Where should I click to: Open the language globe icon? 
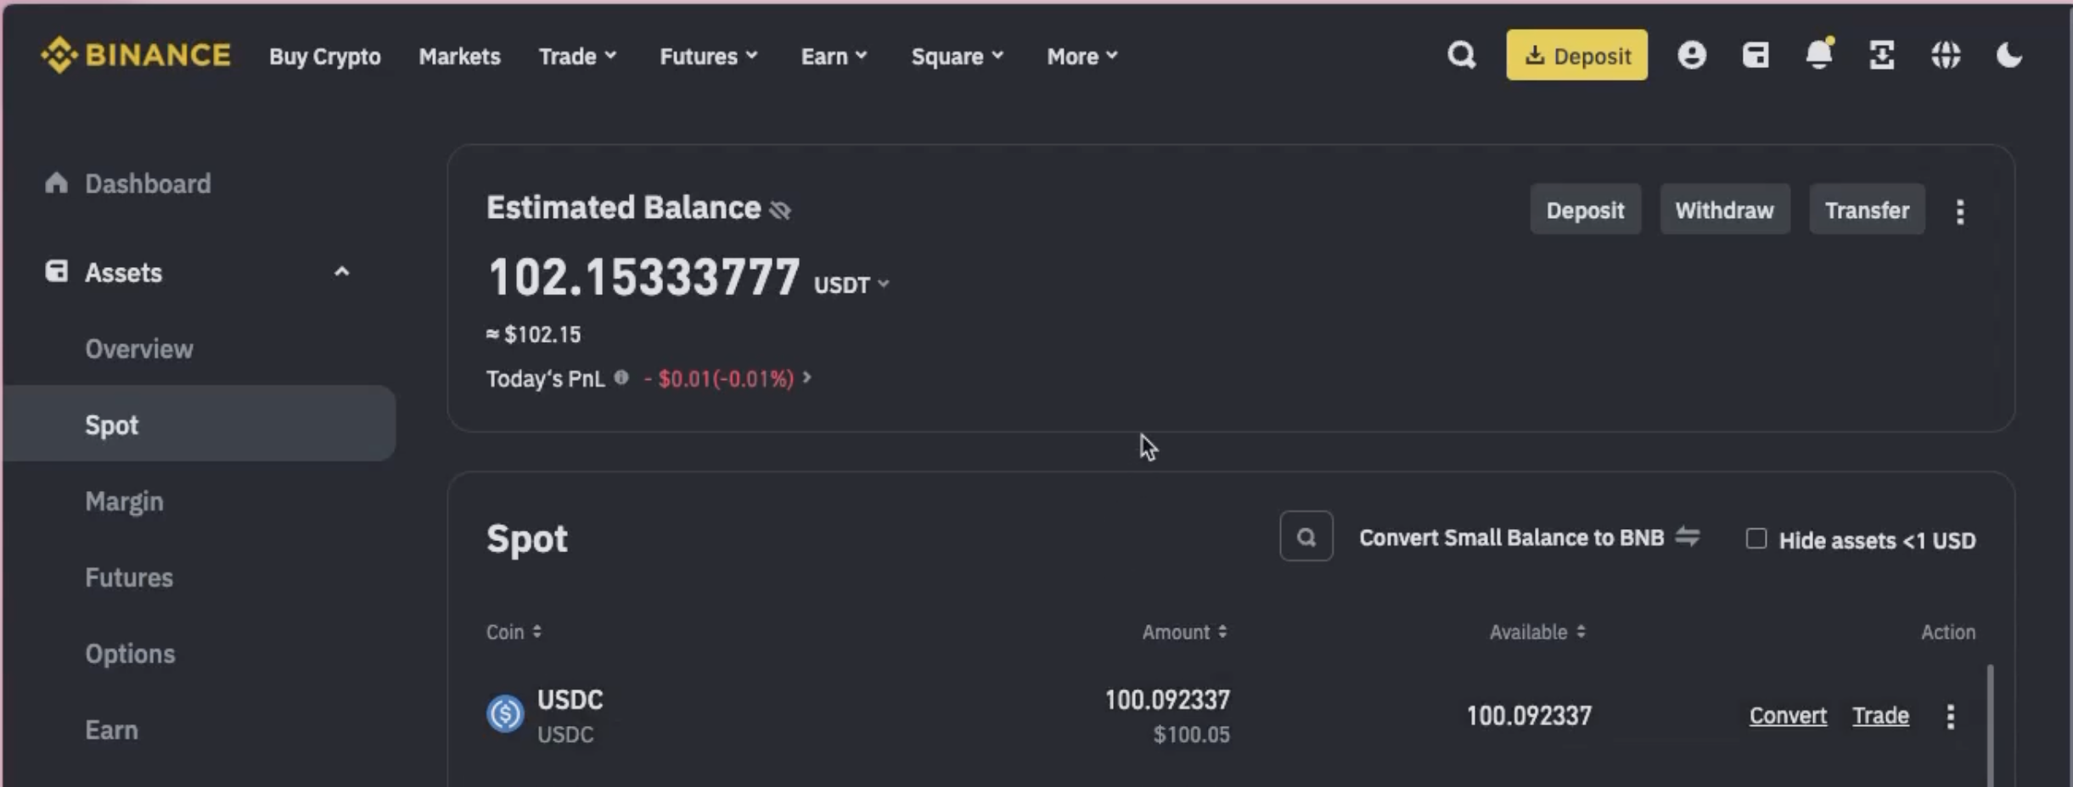pyautogui.click(x=1946, y=56)
